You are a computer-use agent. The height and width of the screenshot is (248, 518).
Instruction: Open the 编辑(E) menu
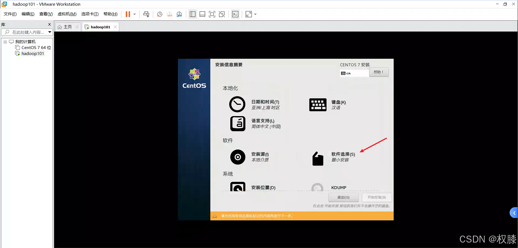(28, 14)
